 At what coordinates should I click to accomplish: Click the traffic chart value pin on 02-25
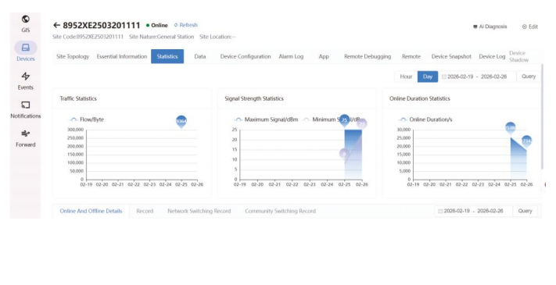181,122
